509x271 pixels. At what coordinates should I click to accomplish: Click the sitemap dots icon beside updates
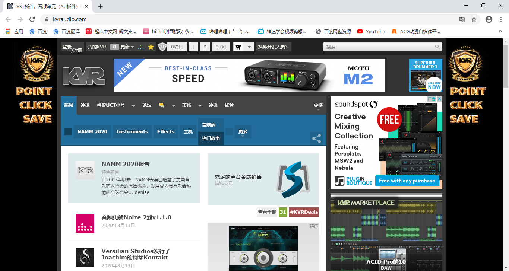pos(141,47)
